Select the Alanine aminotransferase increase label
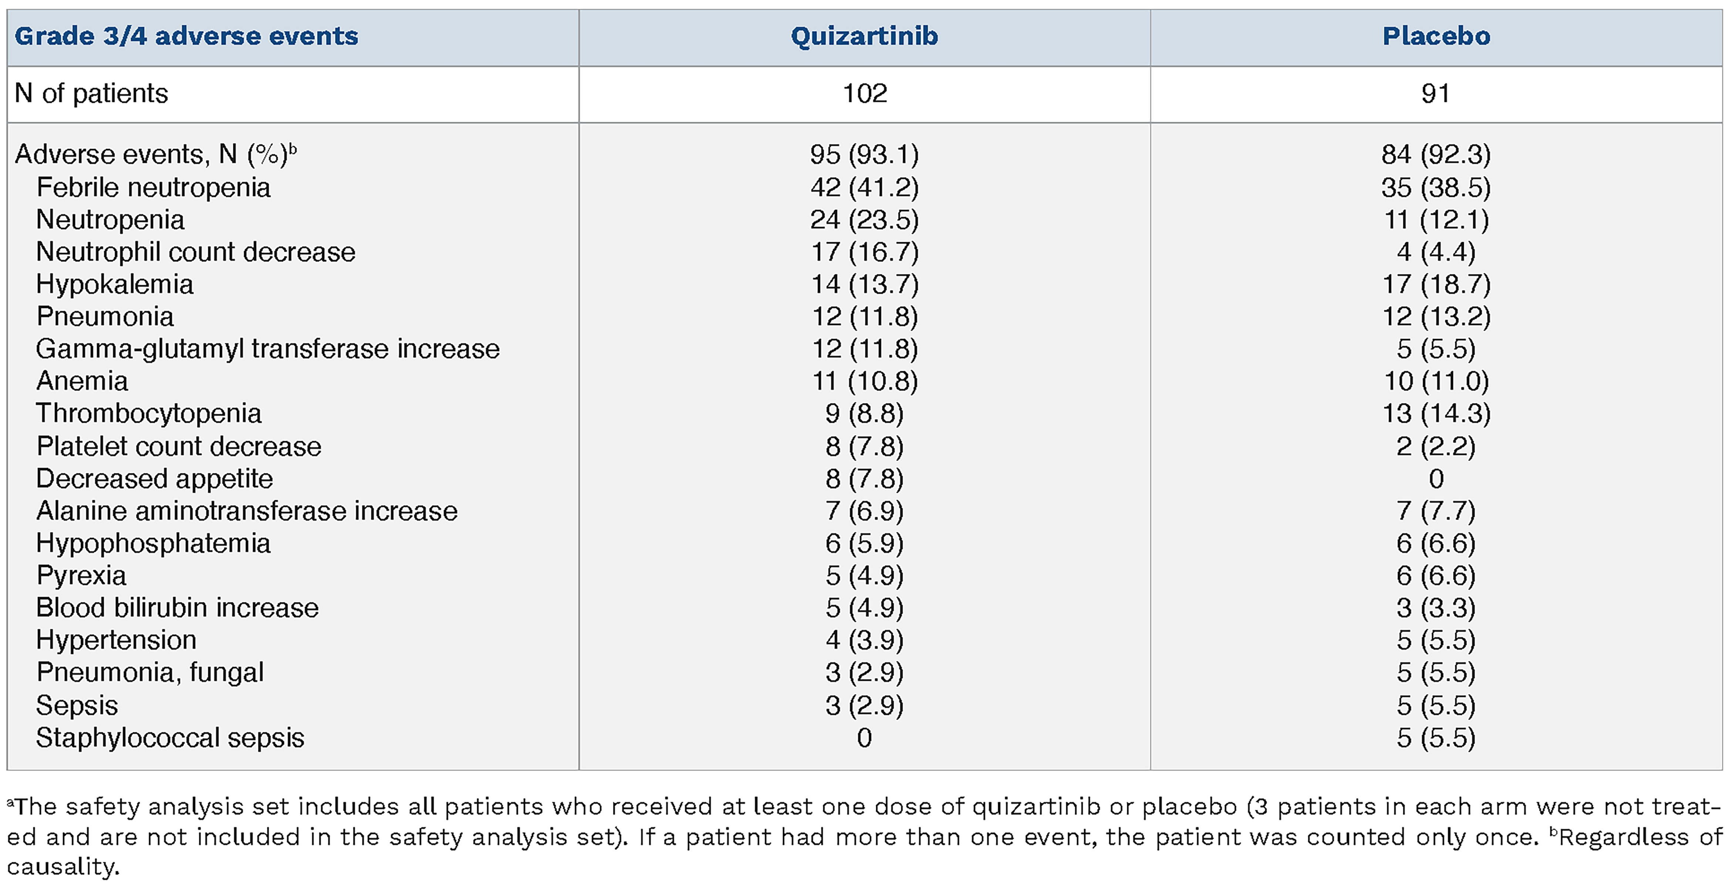The image size is (1733, 889). pos(247,511)
